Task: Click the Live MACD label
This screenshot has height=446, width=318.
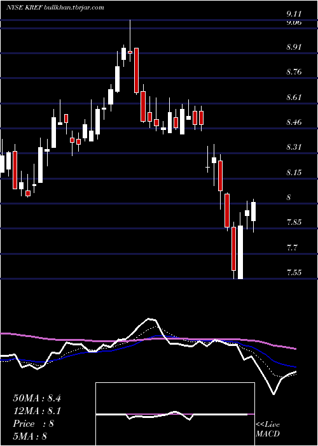Action: click(268, 429)
